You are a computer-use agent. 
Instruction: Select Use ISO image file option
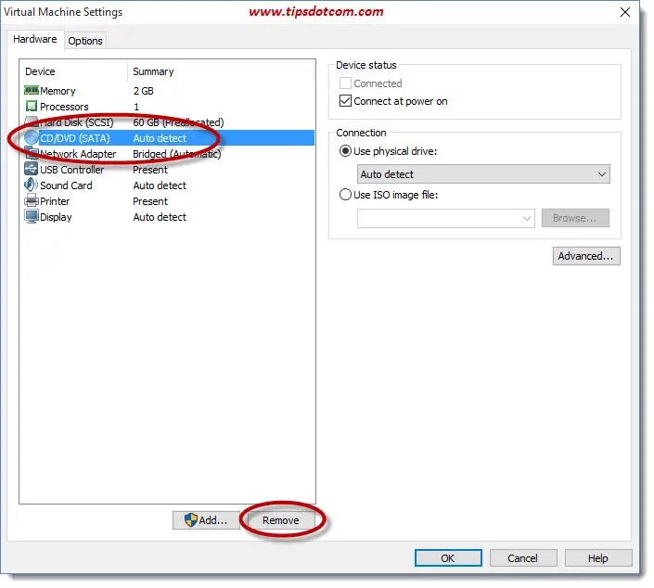(345, 195)
